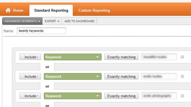Image resolution: width=191 pixels, height=107 pixels.
Task: Click the Home house icon
Action: tap(8, 10)
